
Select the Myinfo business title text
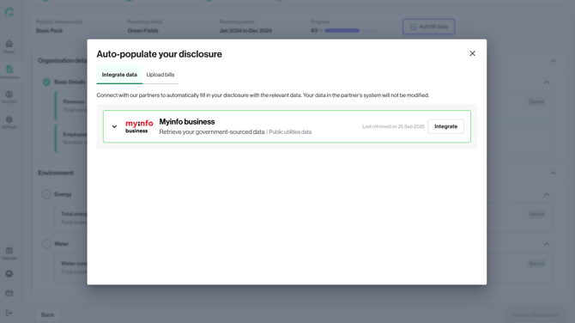187,121
